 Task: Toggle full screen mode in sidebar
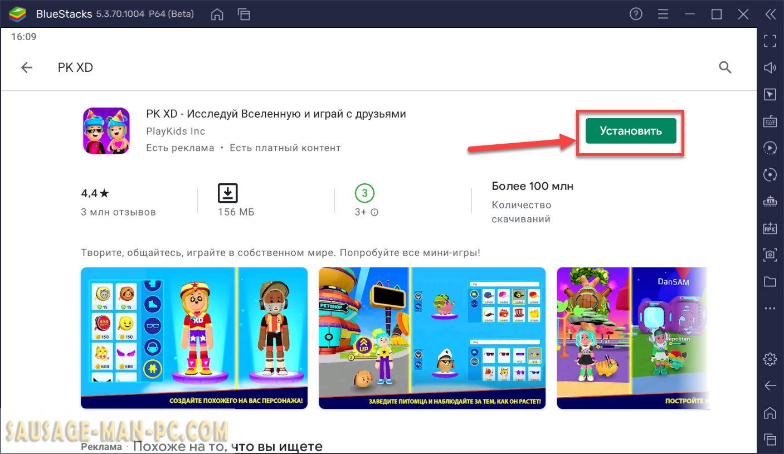point(770,40)
